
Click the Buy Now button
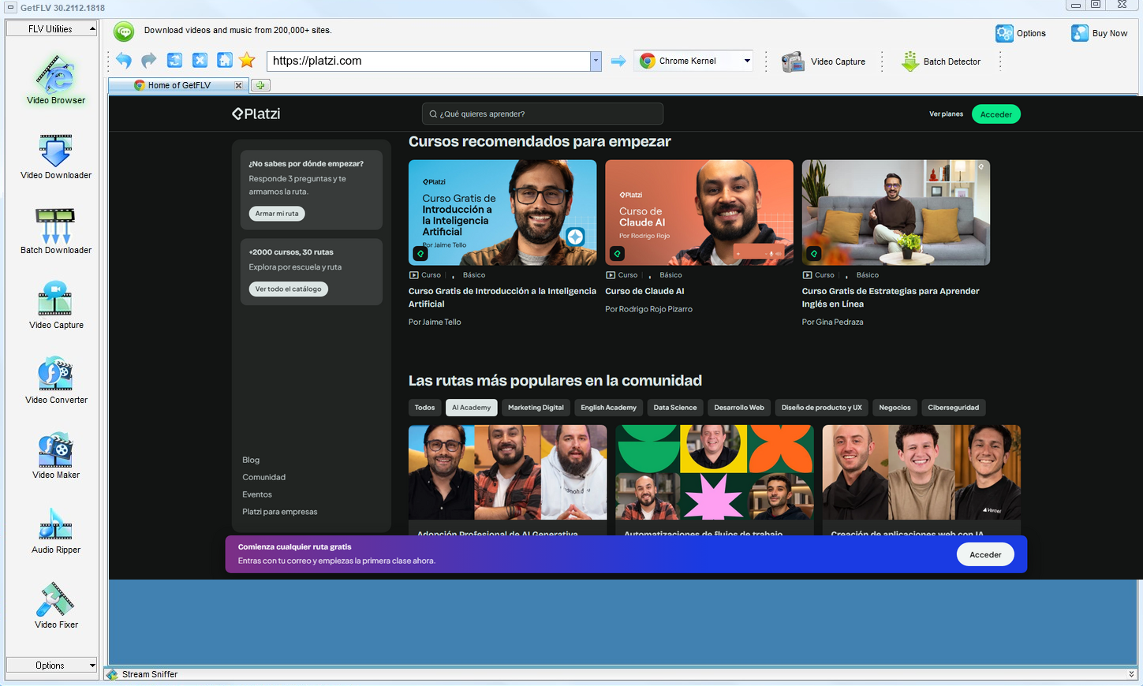click(1099, 33)
